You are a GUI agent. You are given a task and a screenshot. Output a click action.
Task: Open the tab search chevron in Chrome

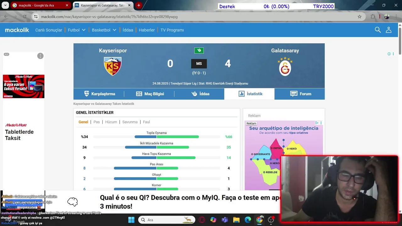pos(5,5)
